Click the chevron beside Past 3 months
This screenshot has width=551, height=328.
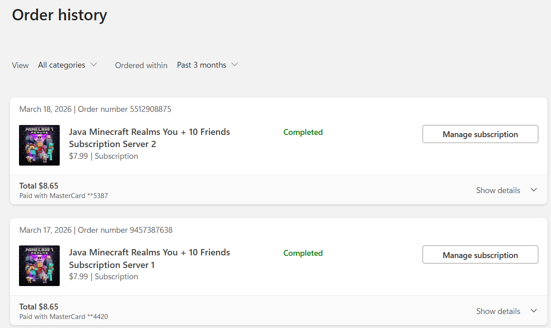234,65
